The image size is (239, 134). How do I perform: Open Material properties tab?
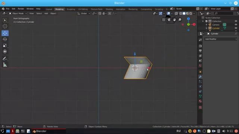point(200,101)
